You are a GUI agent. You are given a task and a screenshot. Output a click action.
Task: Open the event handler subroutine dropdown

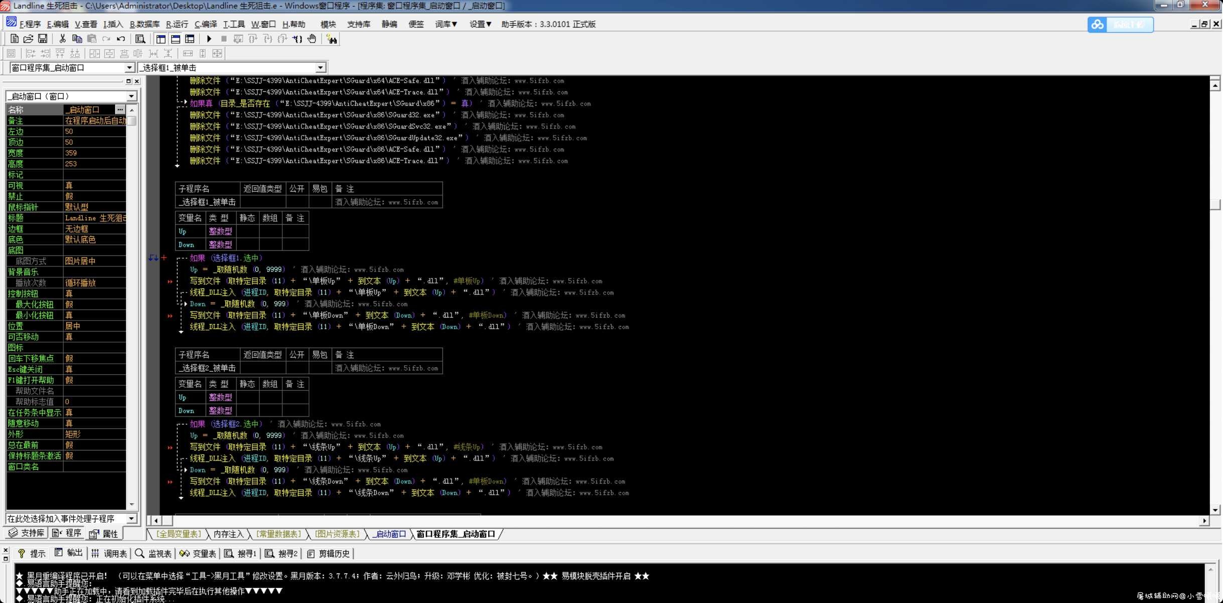tap(131, 518)
